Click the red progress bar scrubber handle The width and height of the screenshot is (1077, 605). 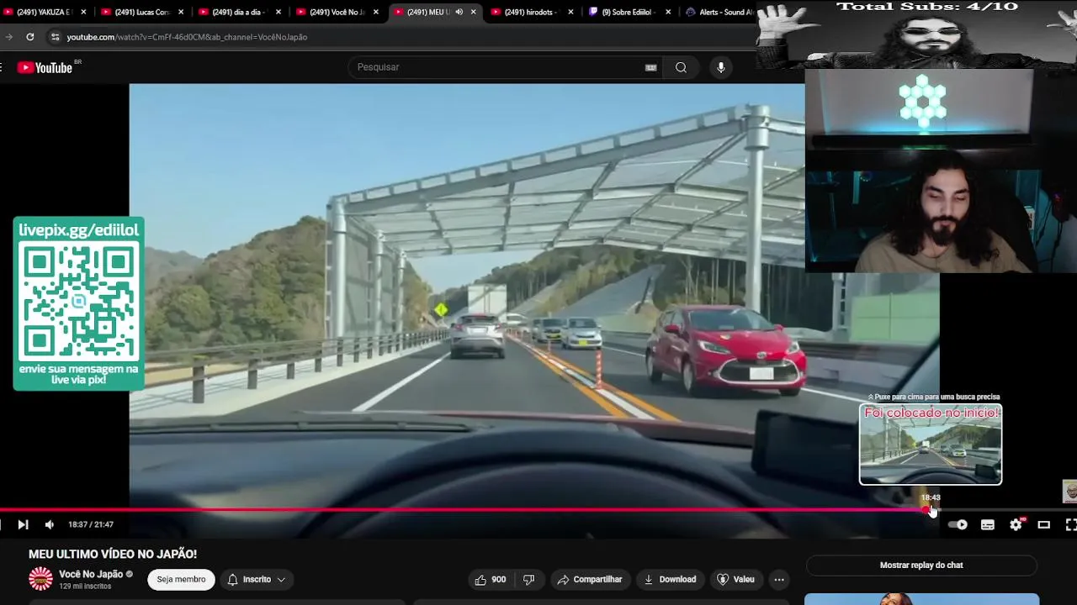point(925,509)
